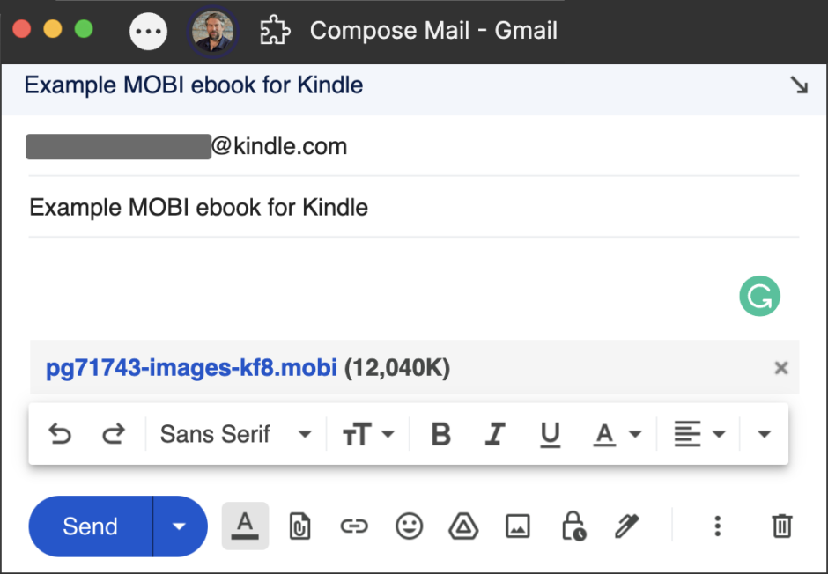Toggle italic formatting

pyautogui.click(x=495, y=433)
